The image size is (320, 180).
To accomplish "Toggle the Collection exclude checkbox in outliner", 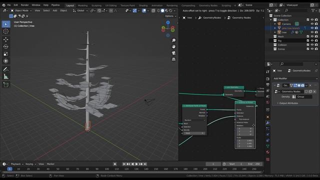I will click(308, 20).
